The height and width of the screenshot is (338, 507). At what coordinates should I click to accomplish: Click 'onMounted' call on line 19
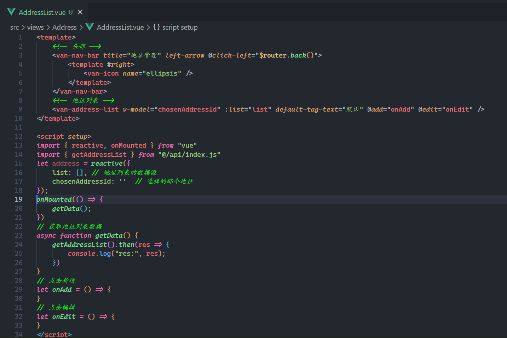[54, 200]
